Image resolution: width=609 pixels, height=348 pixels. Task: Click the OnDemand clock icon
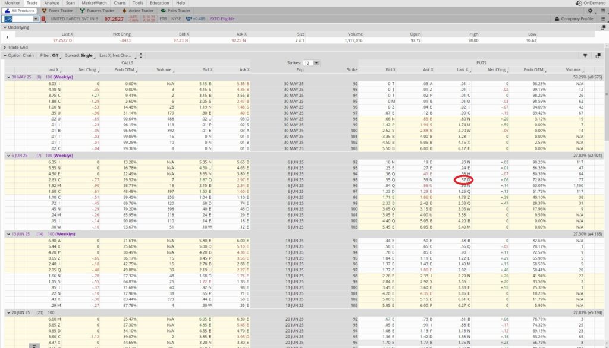click(x=579, y=3)
